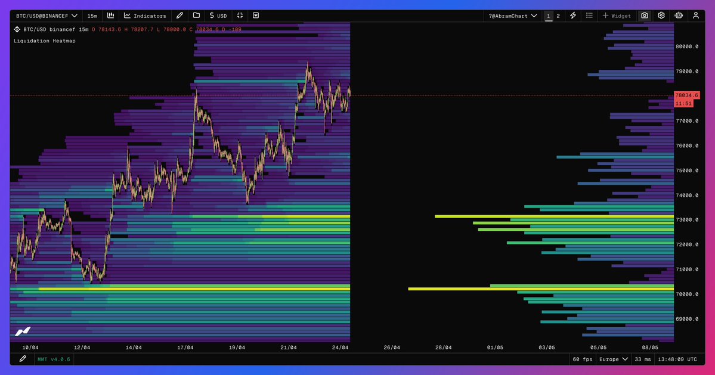This screenshot has width=715, height=375.
Task: Open settings gear icon
Action: pos(661,16)
